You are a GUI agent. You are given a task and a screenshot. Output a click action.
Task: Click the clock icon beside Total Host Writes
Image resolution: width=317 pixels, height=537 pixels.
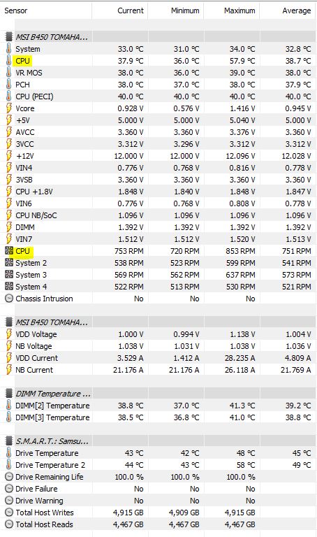pyautogui.click(x=9, y=513)
